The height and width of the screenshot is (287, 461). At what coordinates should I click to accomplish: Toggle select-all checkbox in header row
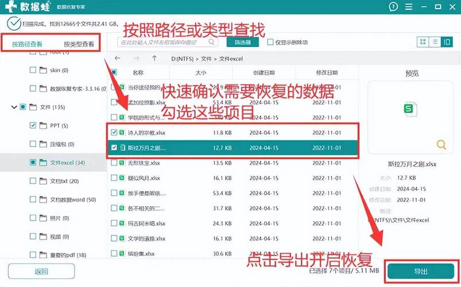point(114,72)
